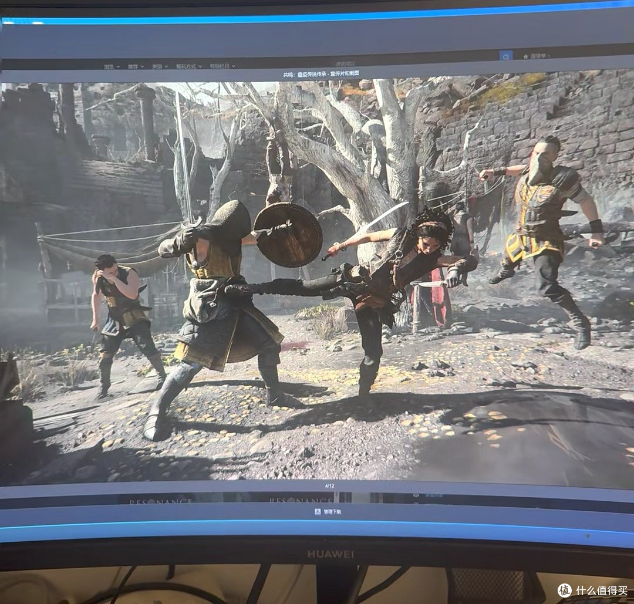Open the wishlist star link
The image size is (634, 604).
pyautogui.click(x=536, y=56)
